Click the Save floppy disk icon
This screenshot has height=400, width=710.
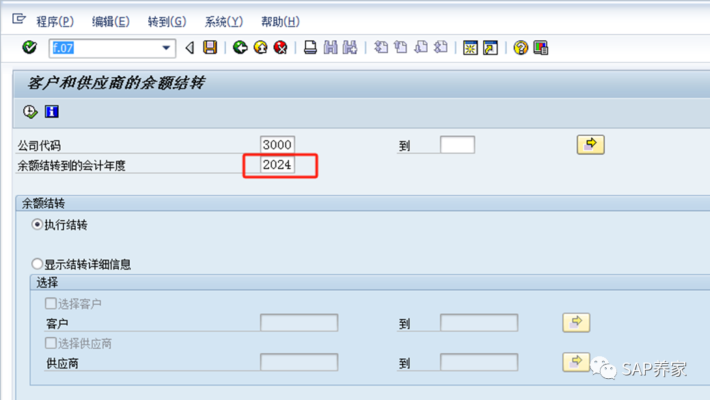coord(210,48)
